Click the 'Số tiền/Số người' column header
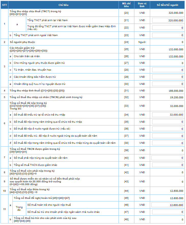The image size is (186, 225). click(167, 5)
